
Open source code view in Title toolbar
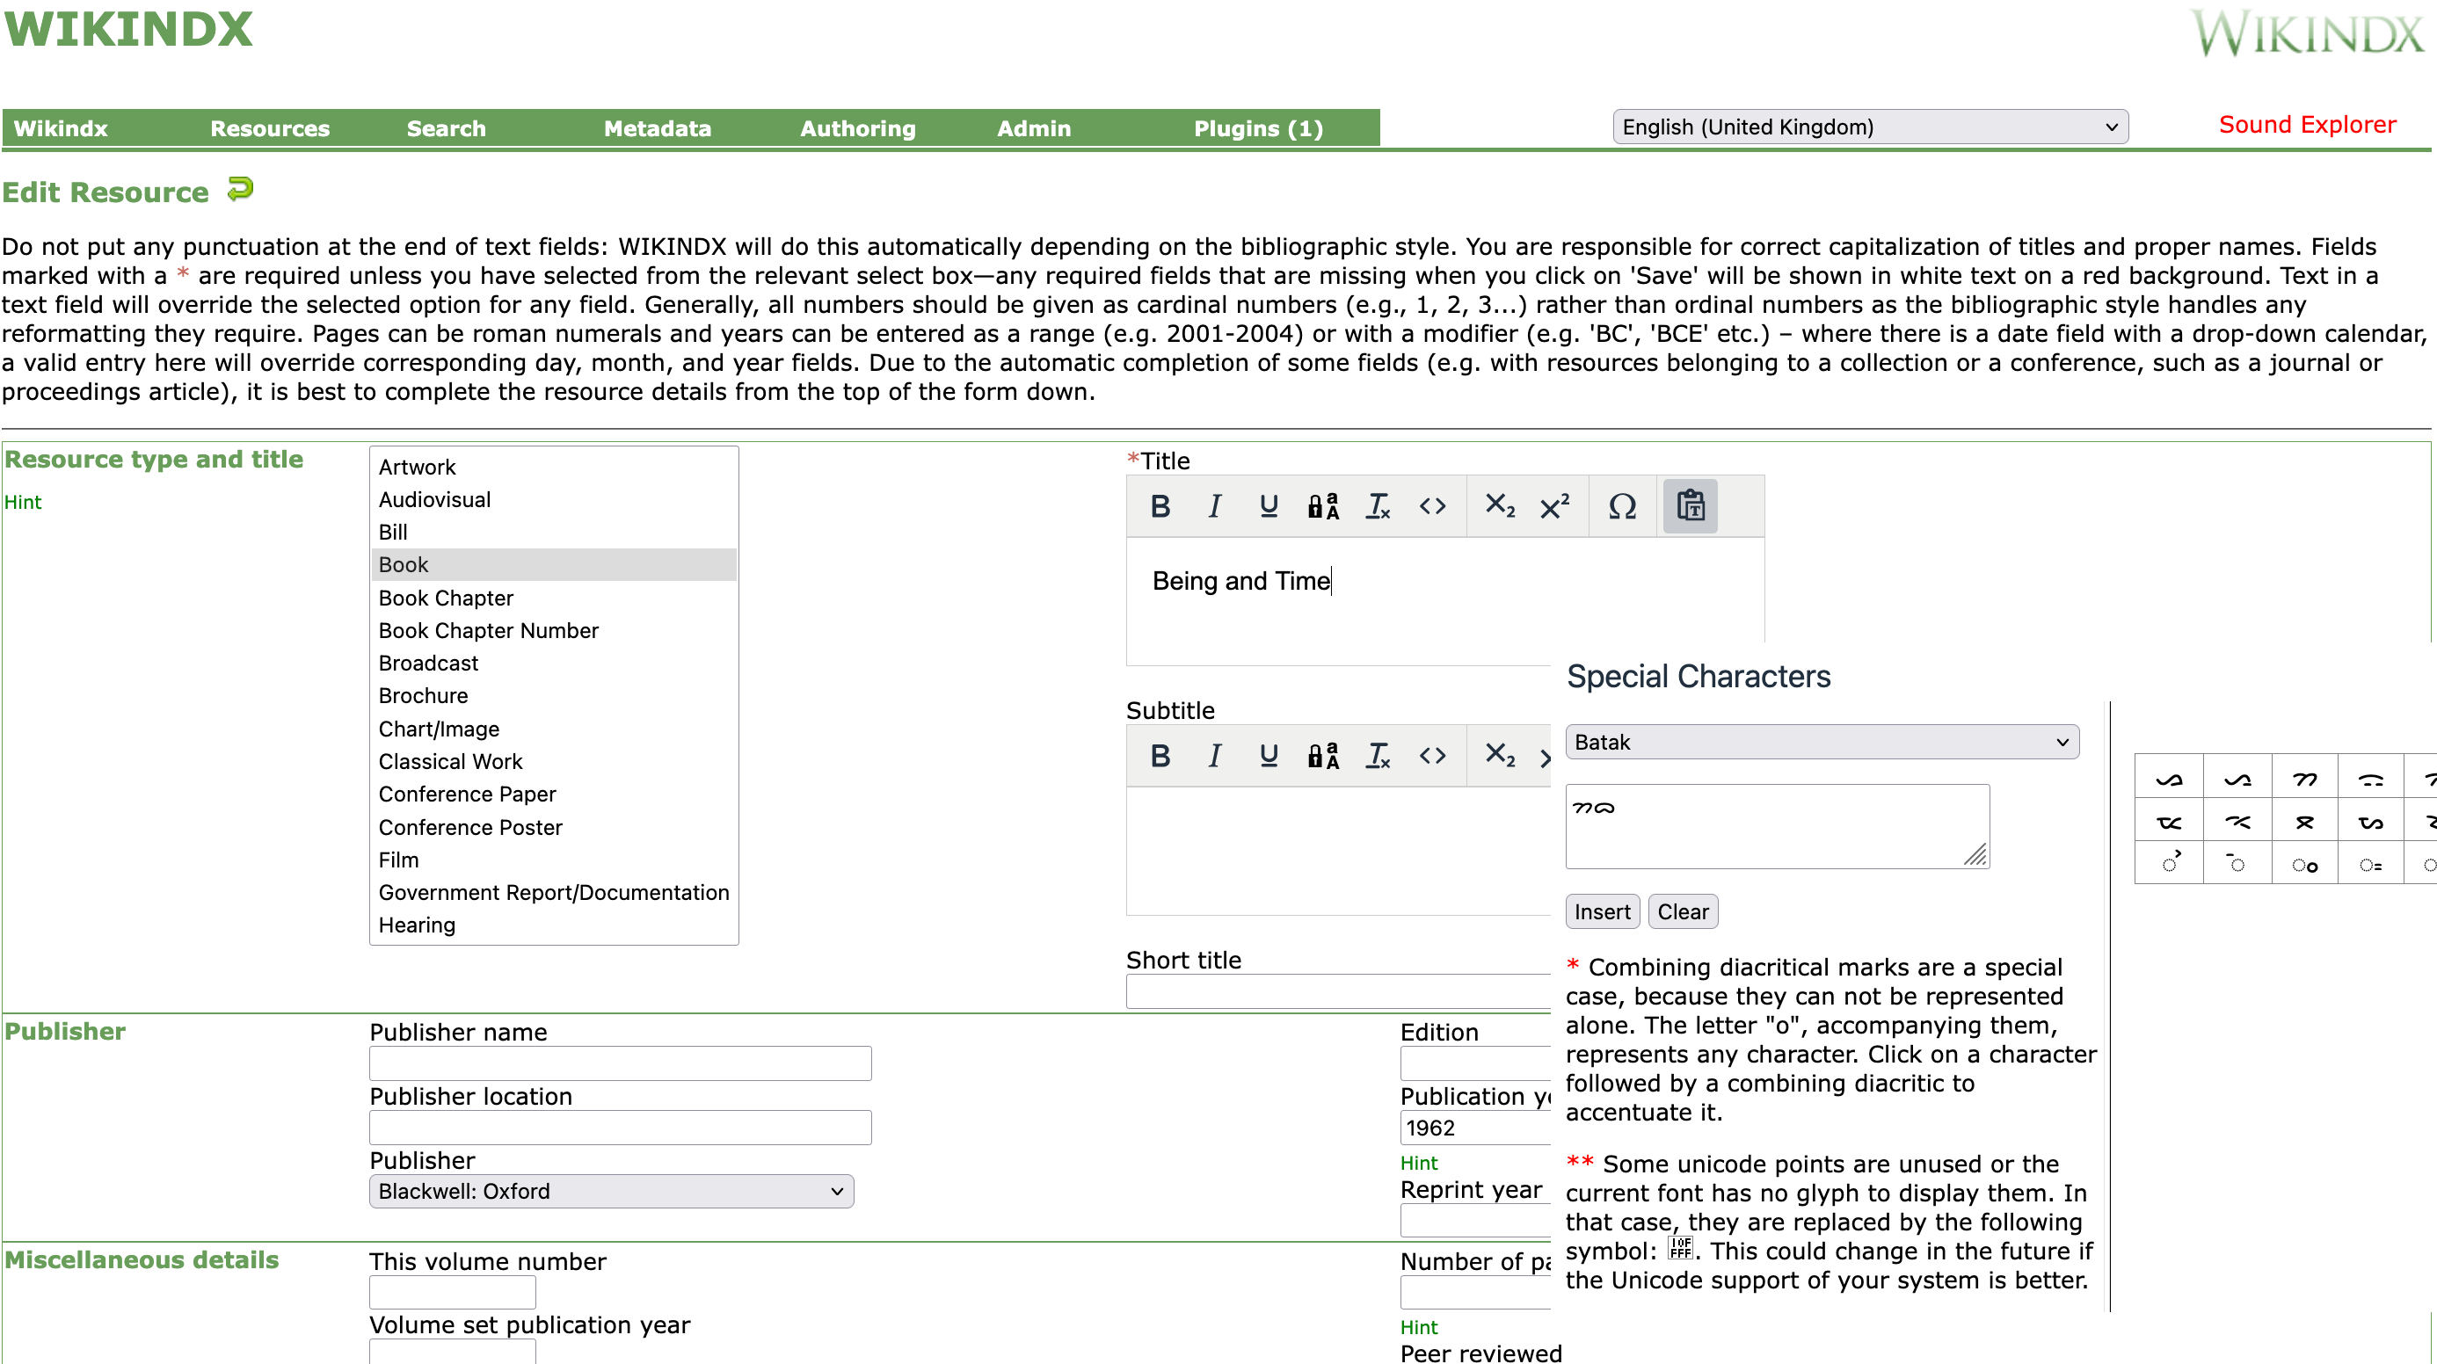coord(1432,506)
